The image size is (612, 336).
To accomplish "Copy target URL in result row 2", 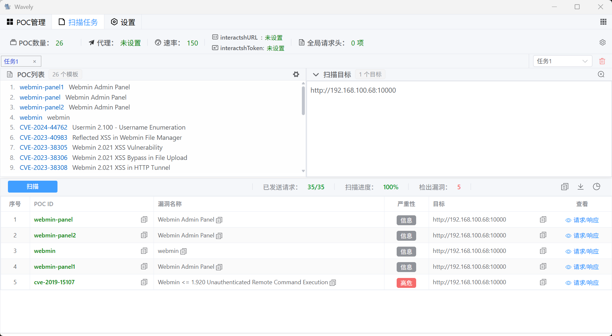I will [543, 235].
